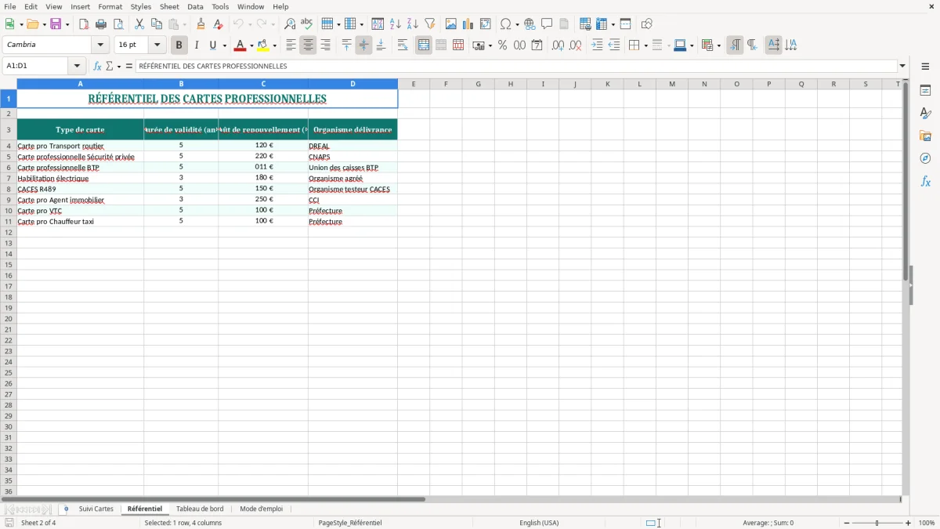Toggle Merge and Center Cells
The width and height of the screenshot is (940, 529).
tap(424, 45)
